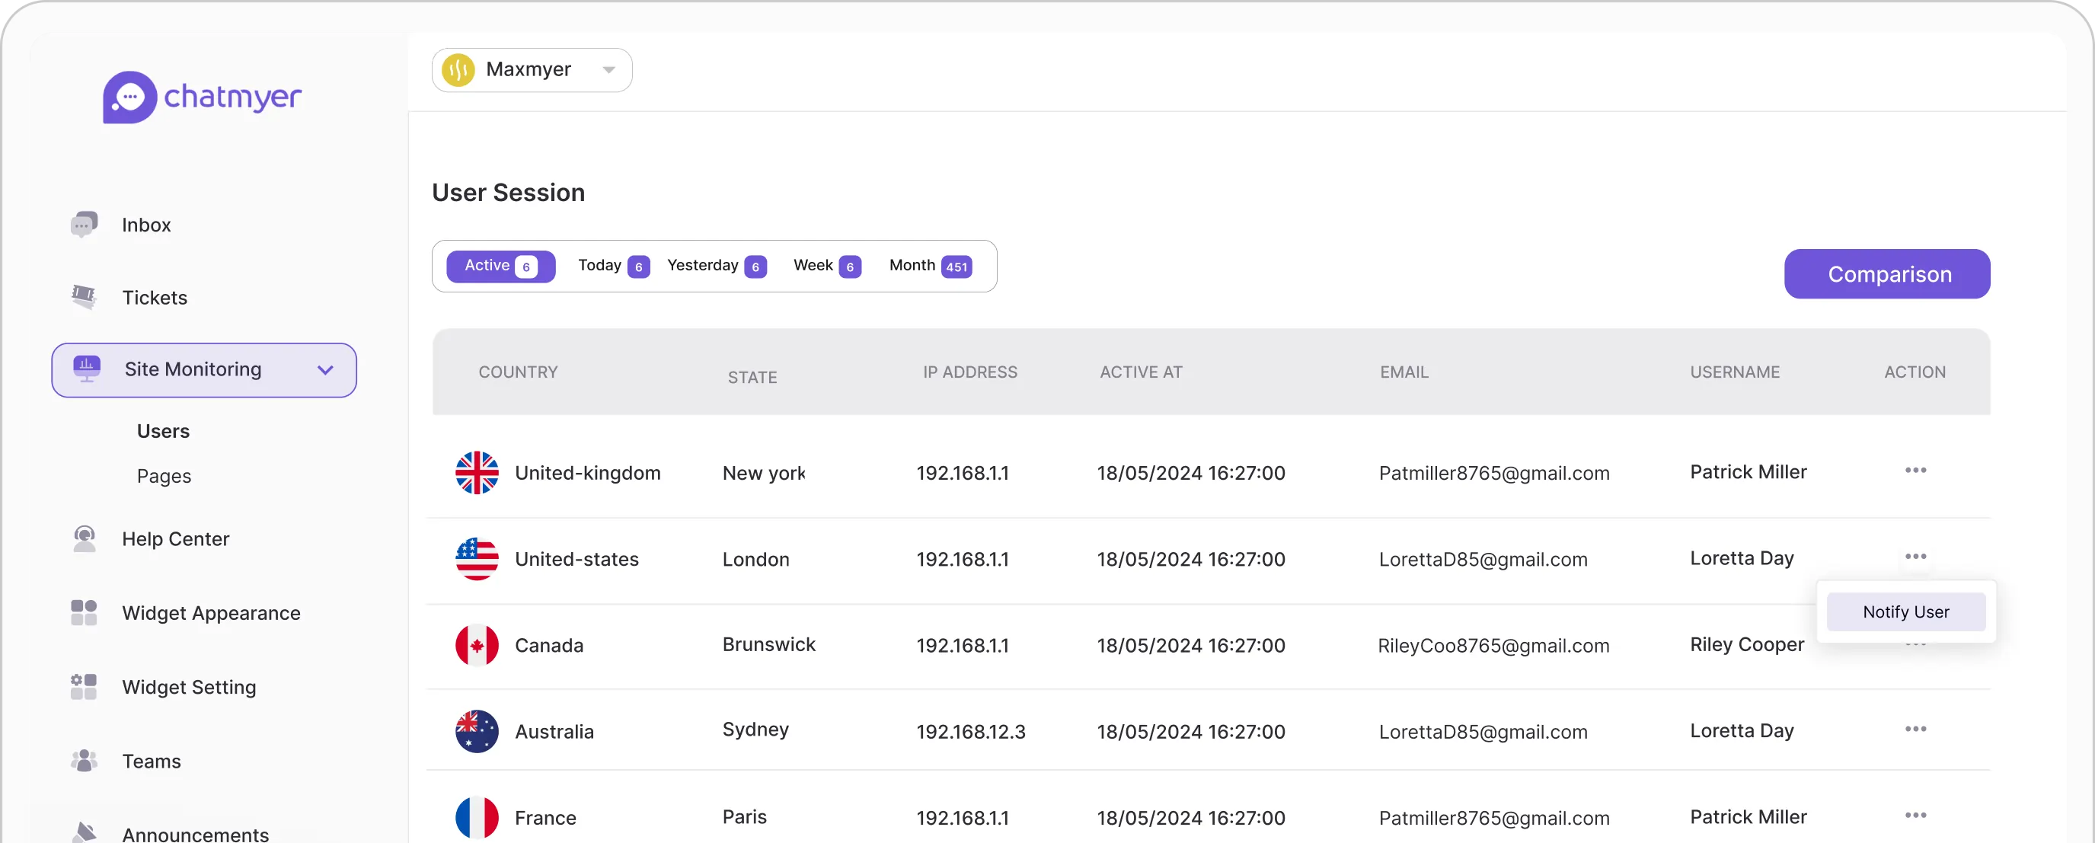Click the Yesterday filter tab
This screenshot has height=843, width=2095.
point(716,266)
